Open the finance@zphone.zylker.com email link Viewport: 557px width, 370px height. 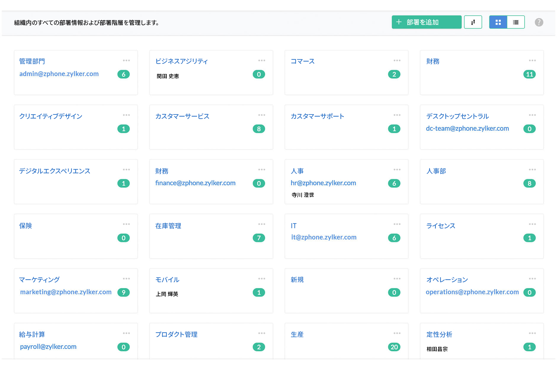196,183
